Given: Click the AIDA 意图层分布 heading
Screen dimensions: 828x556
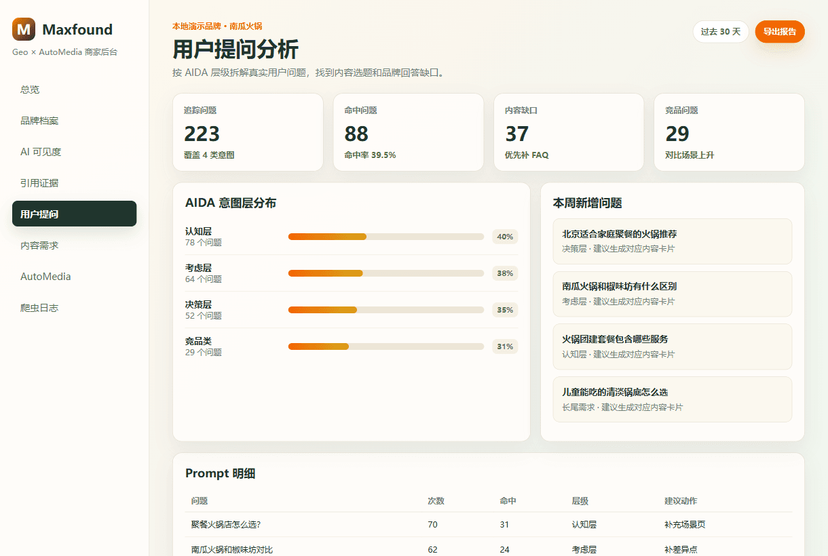Looking at the screenshot, I should tap(231, 203).
